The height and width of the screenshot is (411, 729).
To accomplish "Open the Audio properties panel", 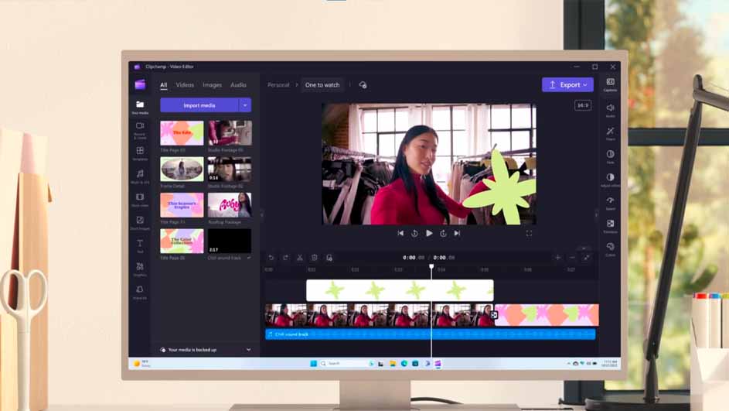I will coord(610,111).
